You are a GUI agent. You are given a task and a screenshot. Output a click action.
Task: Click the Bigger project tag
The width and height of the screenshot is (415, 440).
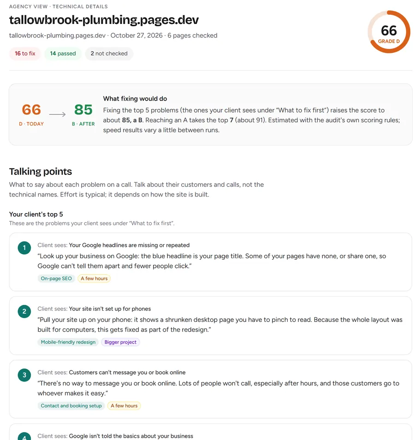coord(120,342)
